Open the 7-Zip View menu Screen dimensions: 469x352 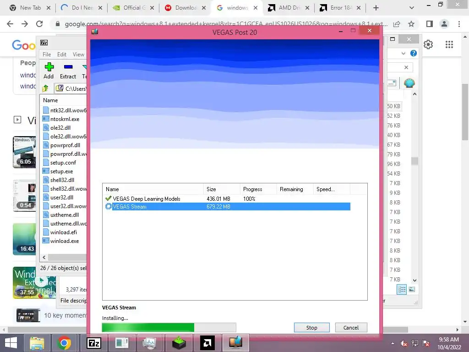[78, 55]
